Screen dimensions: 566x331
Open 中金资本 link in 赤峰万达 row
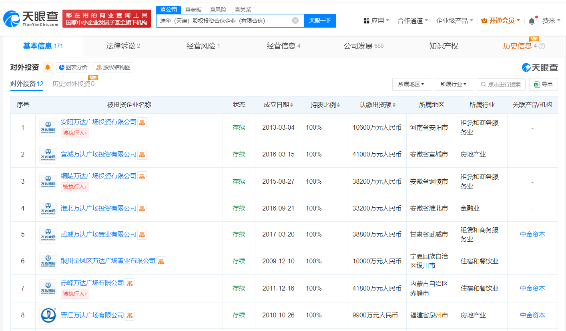pyautogui.click(x=532, y=288)
